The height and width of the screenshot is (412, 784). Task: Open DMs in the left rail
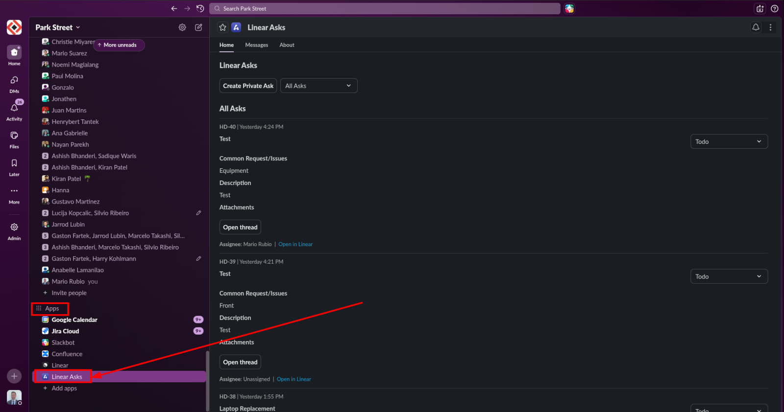click(x=14, y=84)
